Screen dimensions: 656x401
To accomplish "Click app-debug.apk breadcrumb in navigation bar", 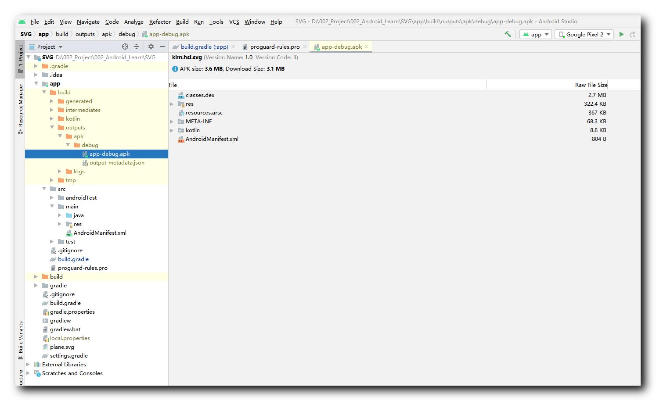I will pos(166,34).
